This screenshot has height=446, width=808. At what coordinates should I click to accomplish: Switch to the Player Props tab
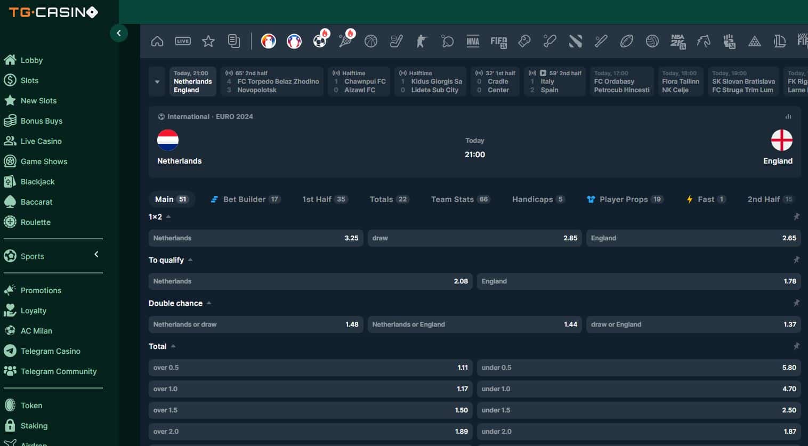click(625, 199)
